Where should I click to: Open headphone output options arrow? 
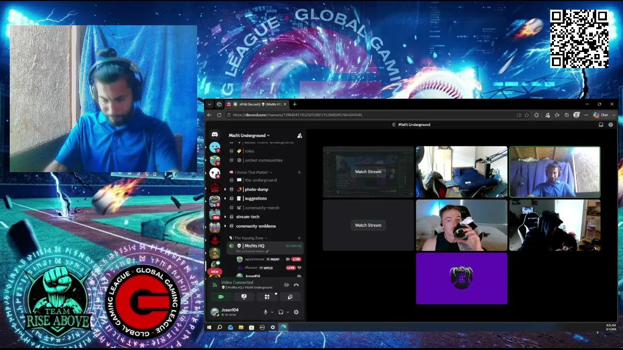pos(288,312)
